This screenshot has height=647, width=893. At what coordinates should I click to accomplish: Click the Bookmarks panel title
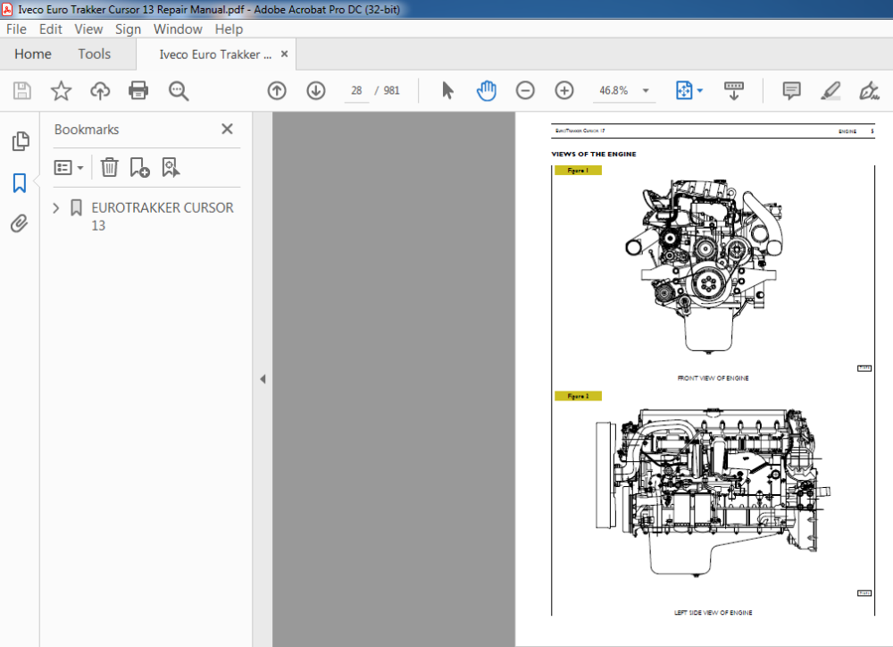(87, 130)
